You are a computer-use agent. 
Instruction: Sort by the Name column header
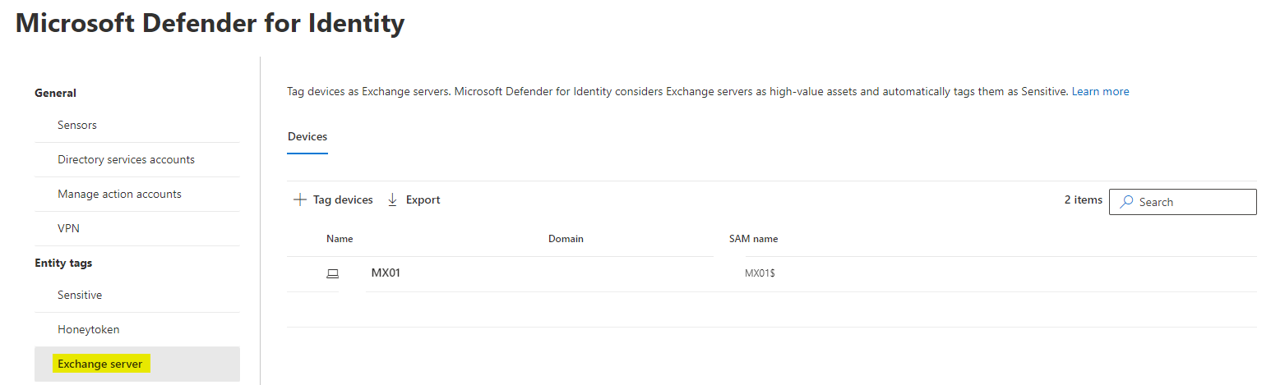click(340, 239)
